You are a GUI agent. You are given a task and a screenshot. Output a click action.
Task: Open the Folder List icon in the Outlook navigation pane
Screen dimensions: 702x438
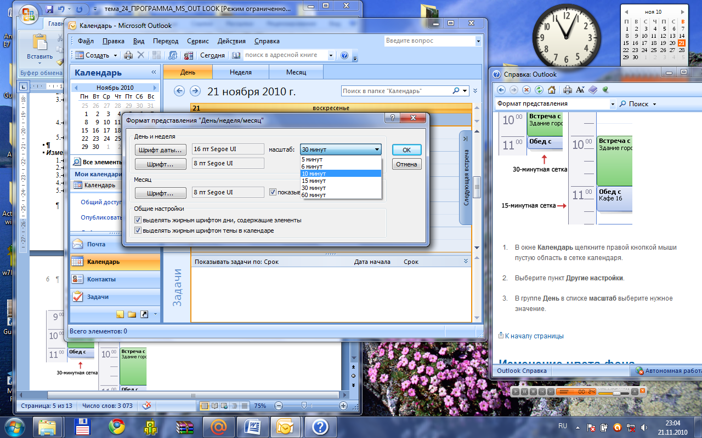pos(132,314)
